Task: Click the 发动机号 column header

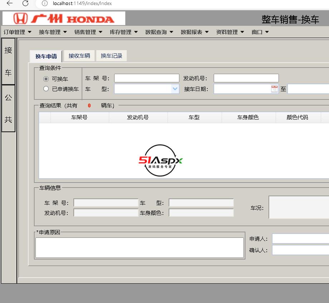Action: coord(138,117)
